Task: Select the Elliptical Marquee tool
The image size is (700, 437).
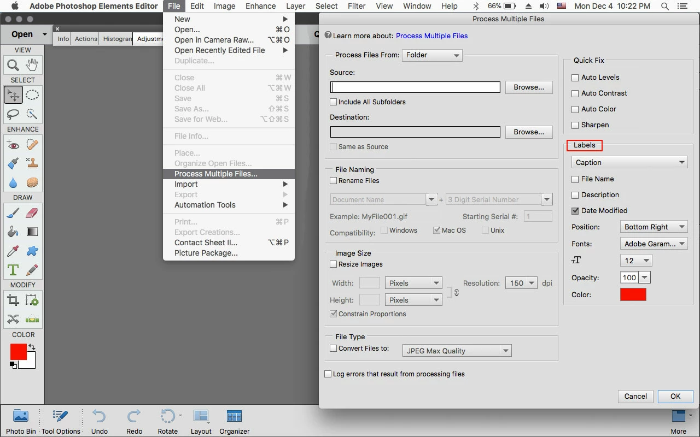Action: [32, 95]
